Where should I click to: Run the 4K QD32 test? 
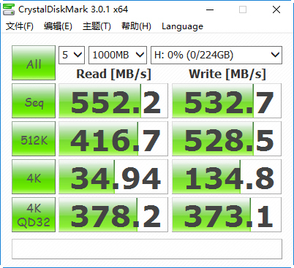point(34,215)
